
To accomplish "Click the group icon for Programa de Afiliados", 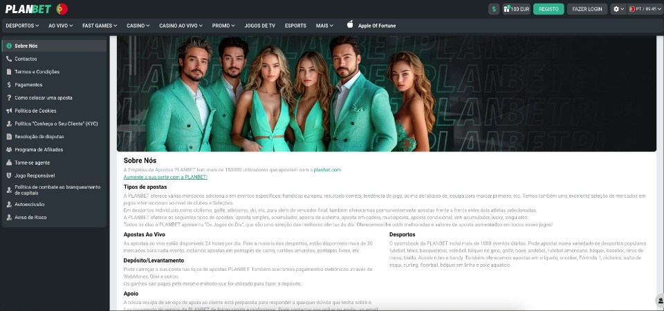I will pos(9,149).
